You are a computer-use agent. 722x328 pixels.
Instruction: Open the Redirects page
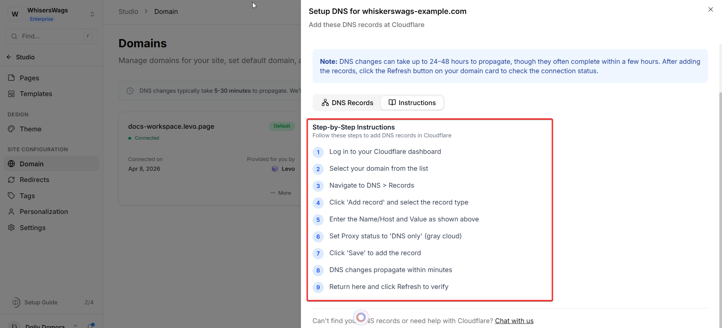pos(34,180)
